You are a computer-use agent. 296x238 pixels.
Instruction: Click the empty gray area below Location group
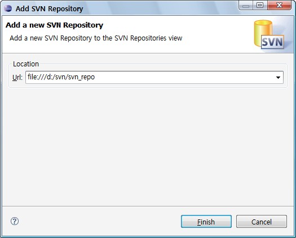click(148, 147)
